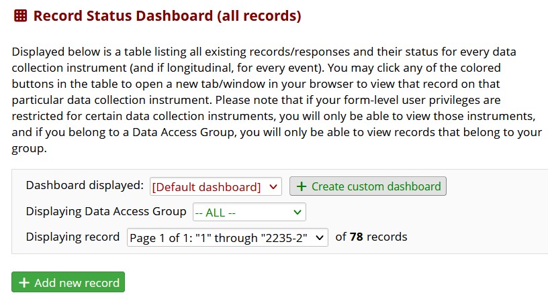Open the record page selector dropdown
Image resolution: width=548 pixels, height=299 pixels.
pyautogui.click(x=227, y=237)
